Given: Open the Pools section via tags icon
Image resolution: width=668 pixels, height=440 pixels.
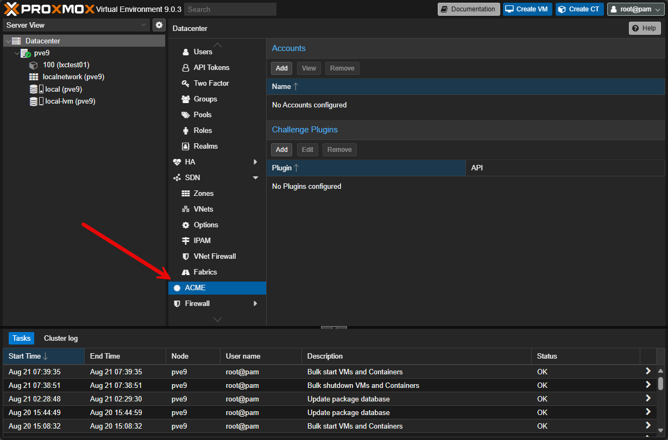Looking at the screenshot, I should [185, 115].
